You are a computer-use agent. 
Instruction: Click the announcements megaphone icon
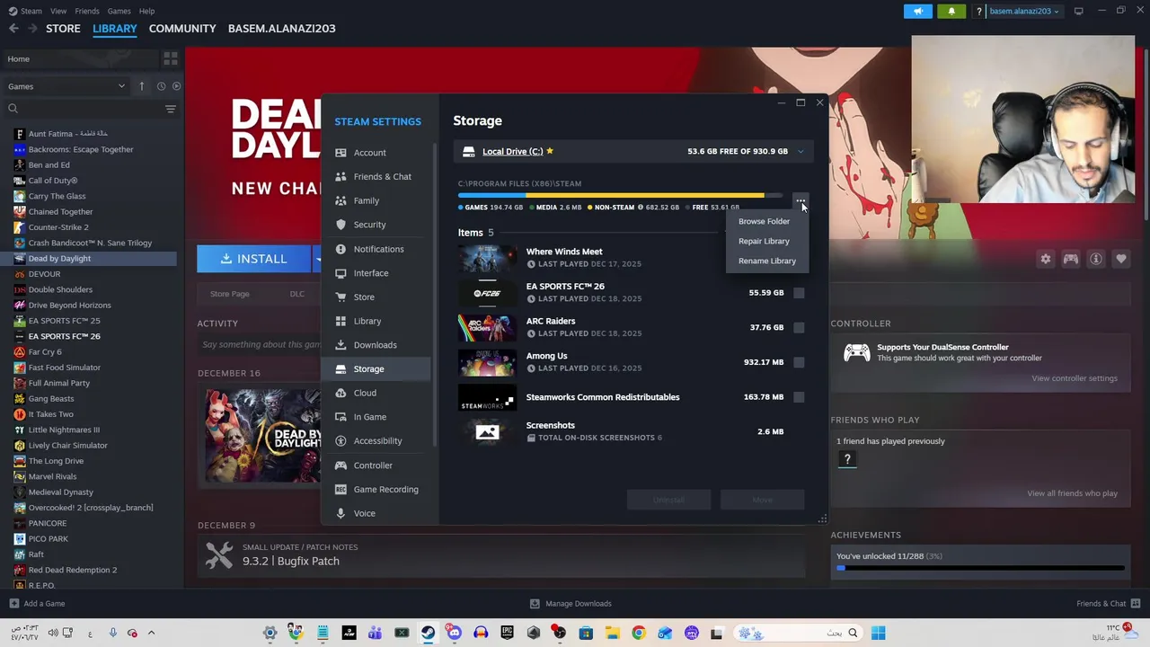[x=918, y=11]
